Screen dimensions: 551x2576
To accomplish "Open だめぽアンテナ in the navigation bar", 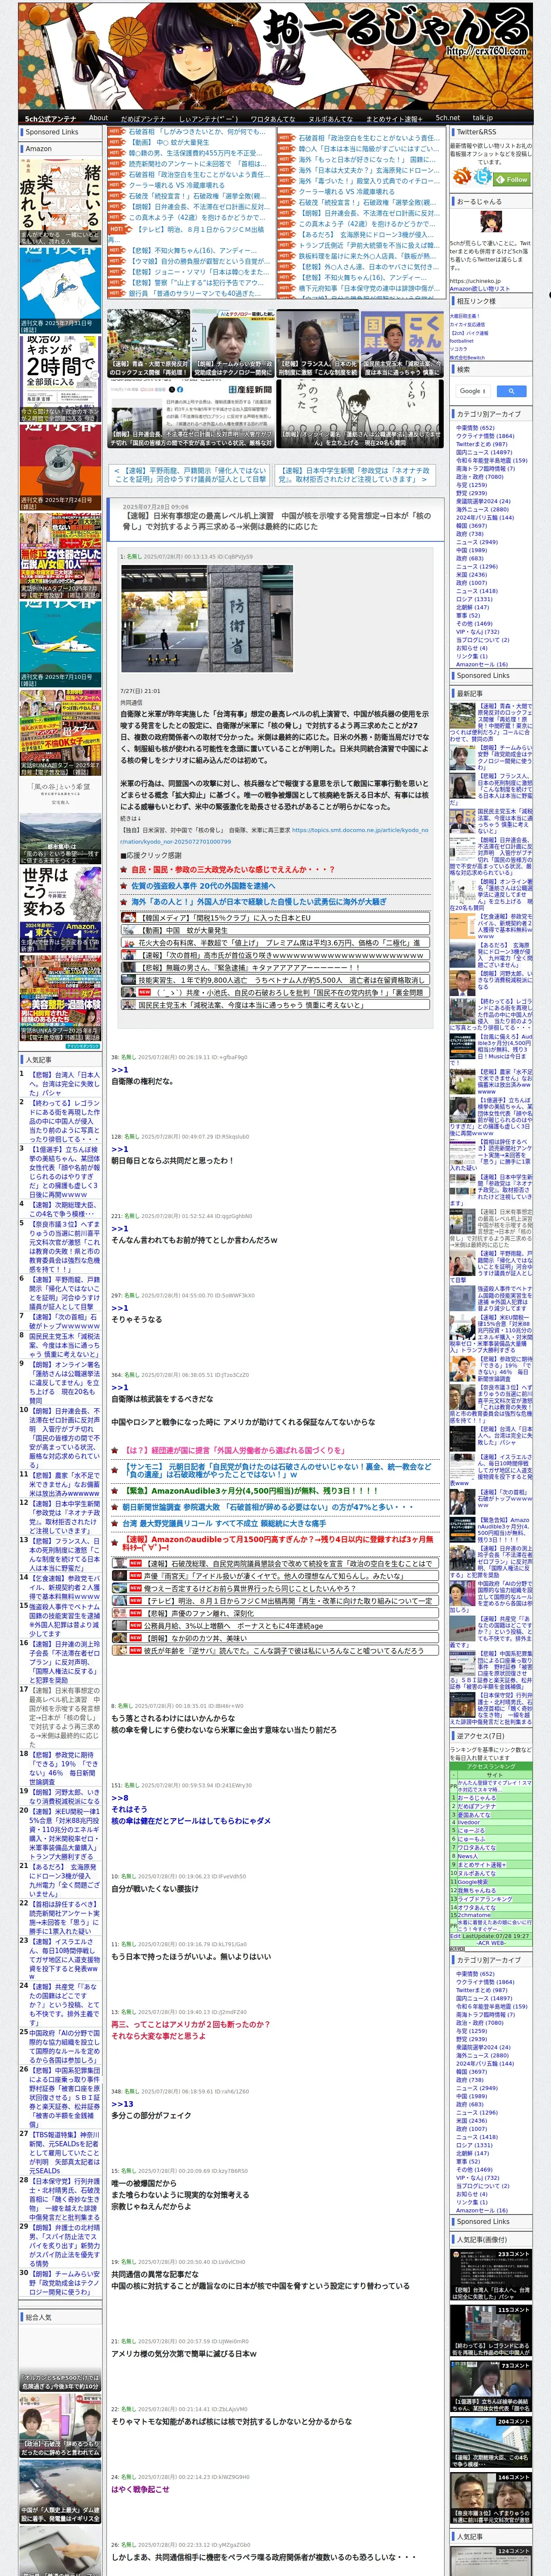I will (143, 118).
